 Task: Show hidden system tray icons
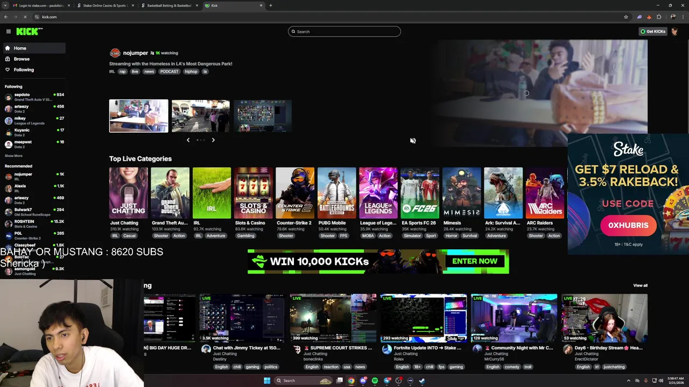(628, 381)
